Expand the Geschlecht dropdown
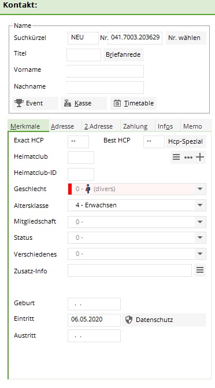The height and width of the screenshot is (388, 215). [200, 189]
